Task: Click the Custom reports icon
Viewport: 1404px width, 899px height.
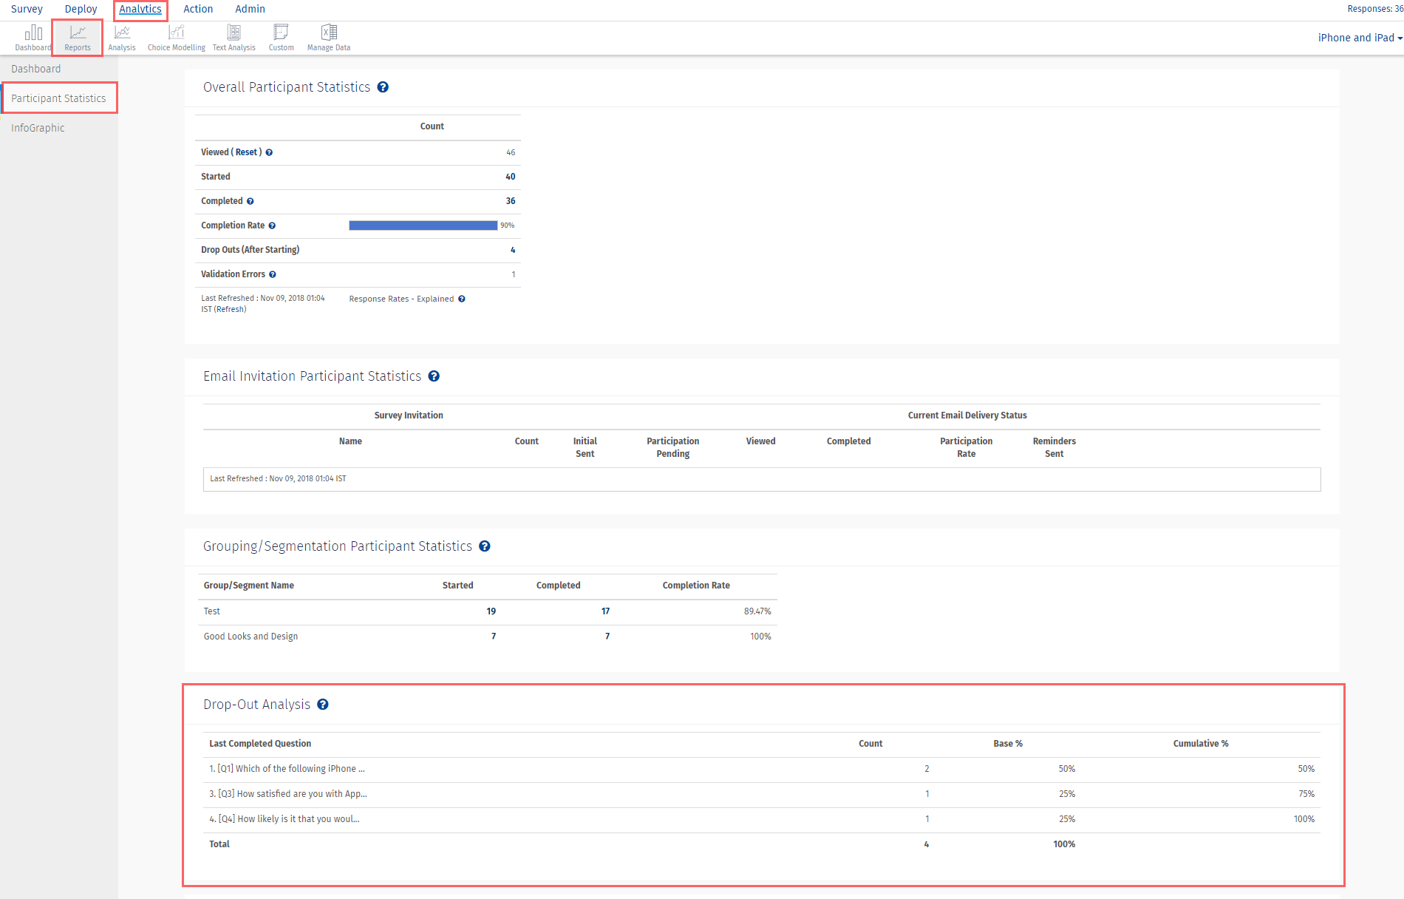Action: (x=281, y=38)
